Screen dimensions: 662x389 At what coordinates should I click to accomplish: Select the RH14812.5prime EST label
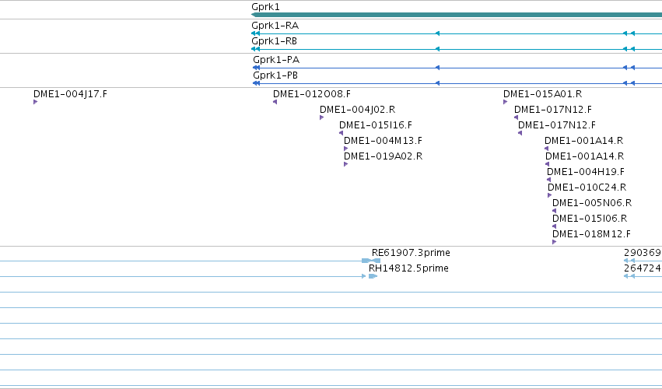coord(408,268)
